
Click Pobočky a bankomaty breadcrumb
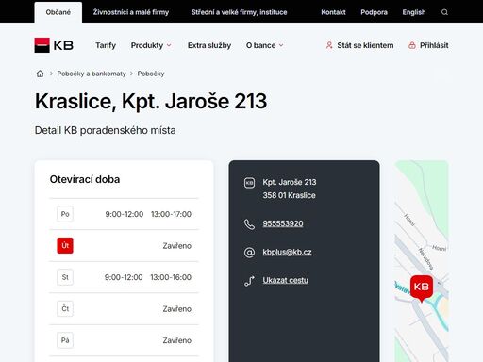pyautogui.click(x=92, y=74)
